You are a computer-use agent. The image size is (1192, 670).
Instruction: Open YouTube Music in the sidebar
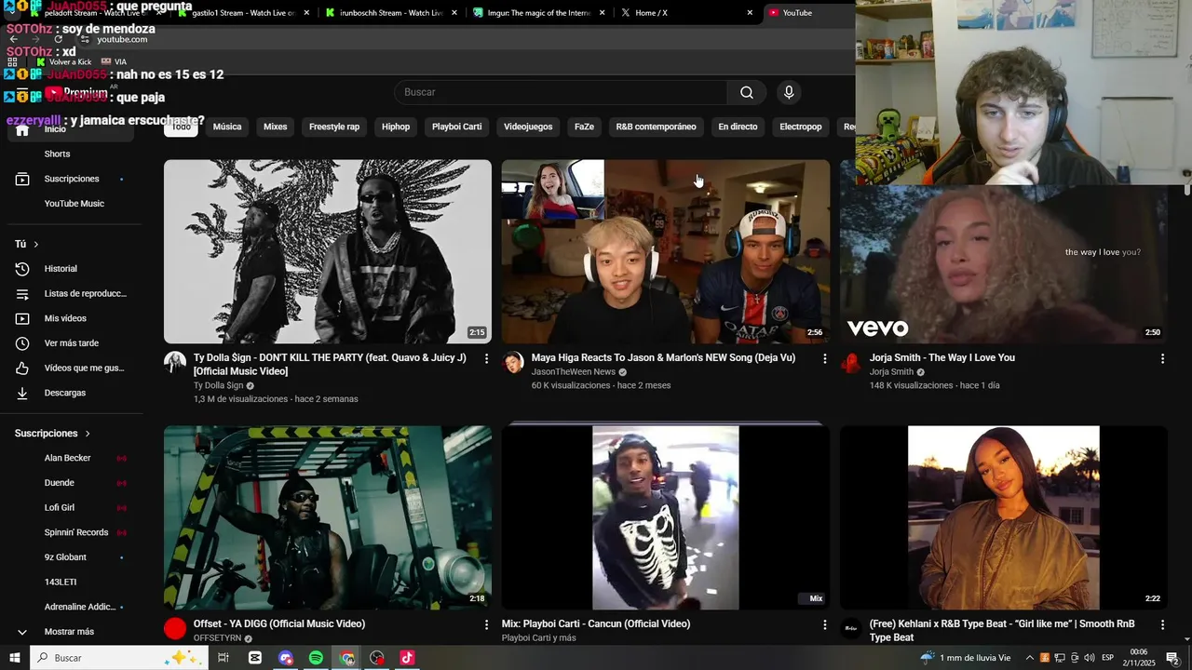click(74, 204)
